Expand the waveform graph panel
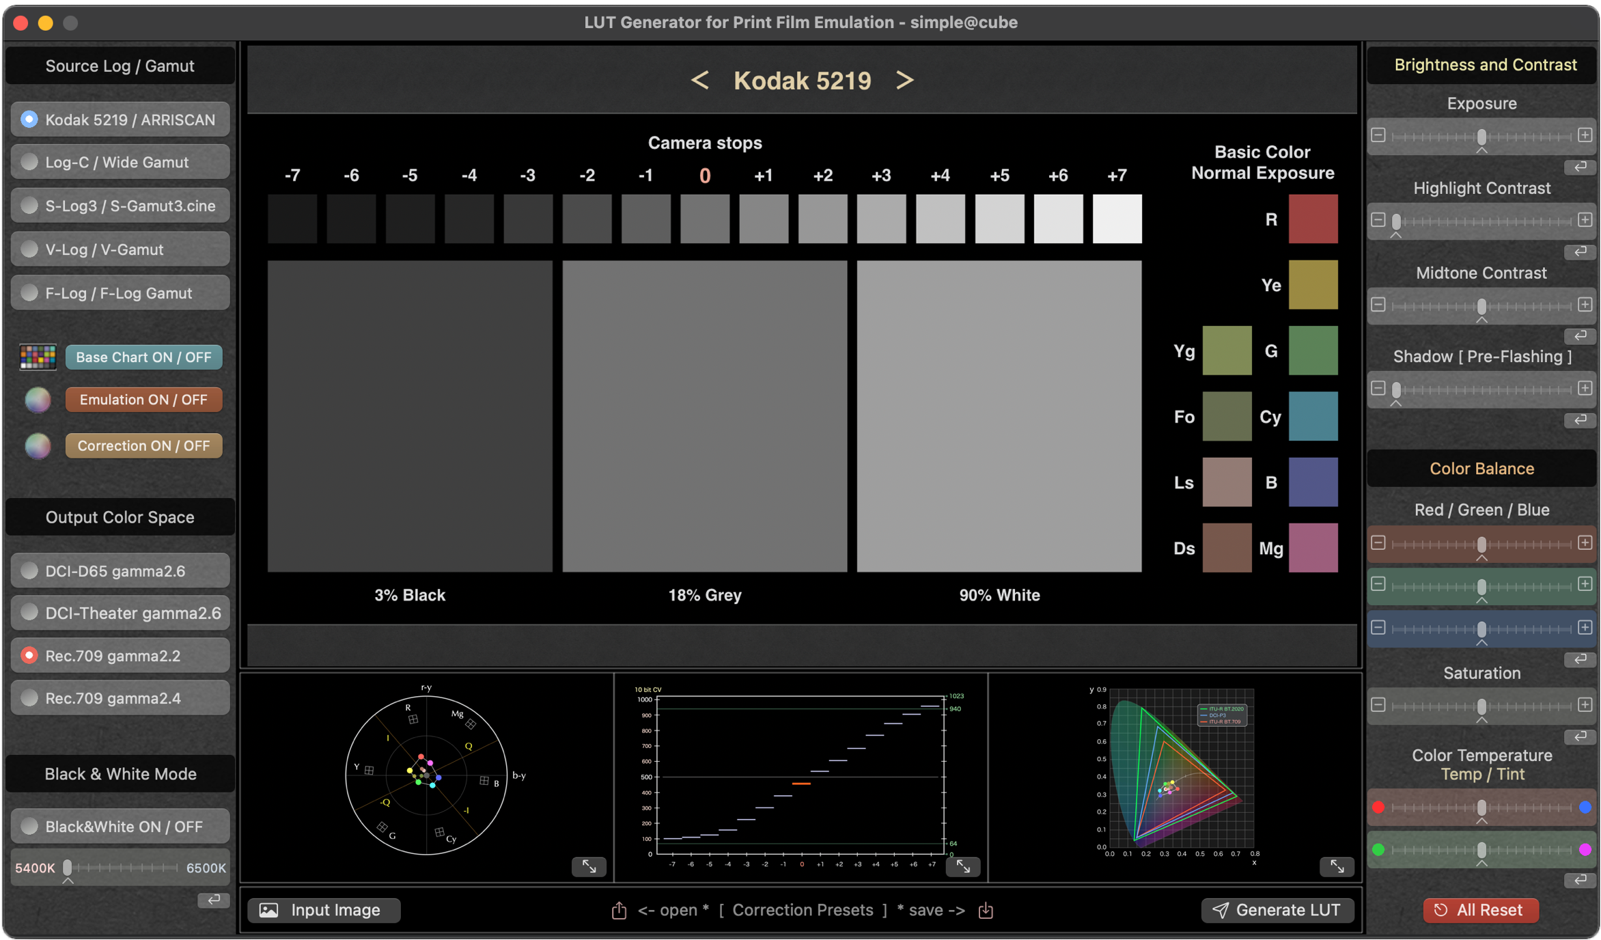 [963, 866]
